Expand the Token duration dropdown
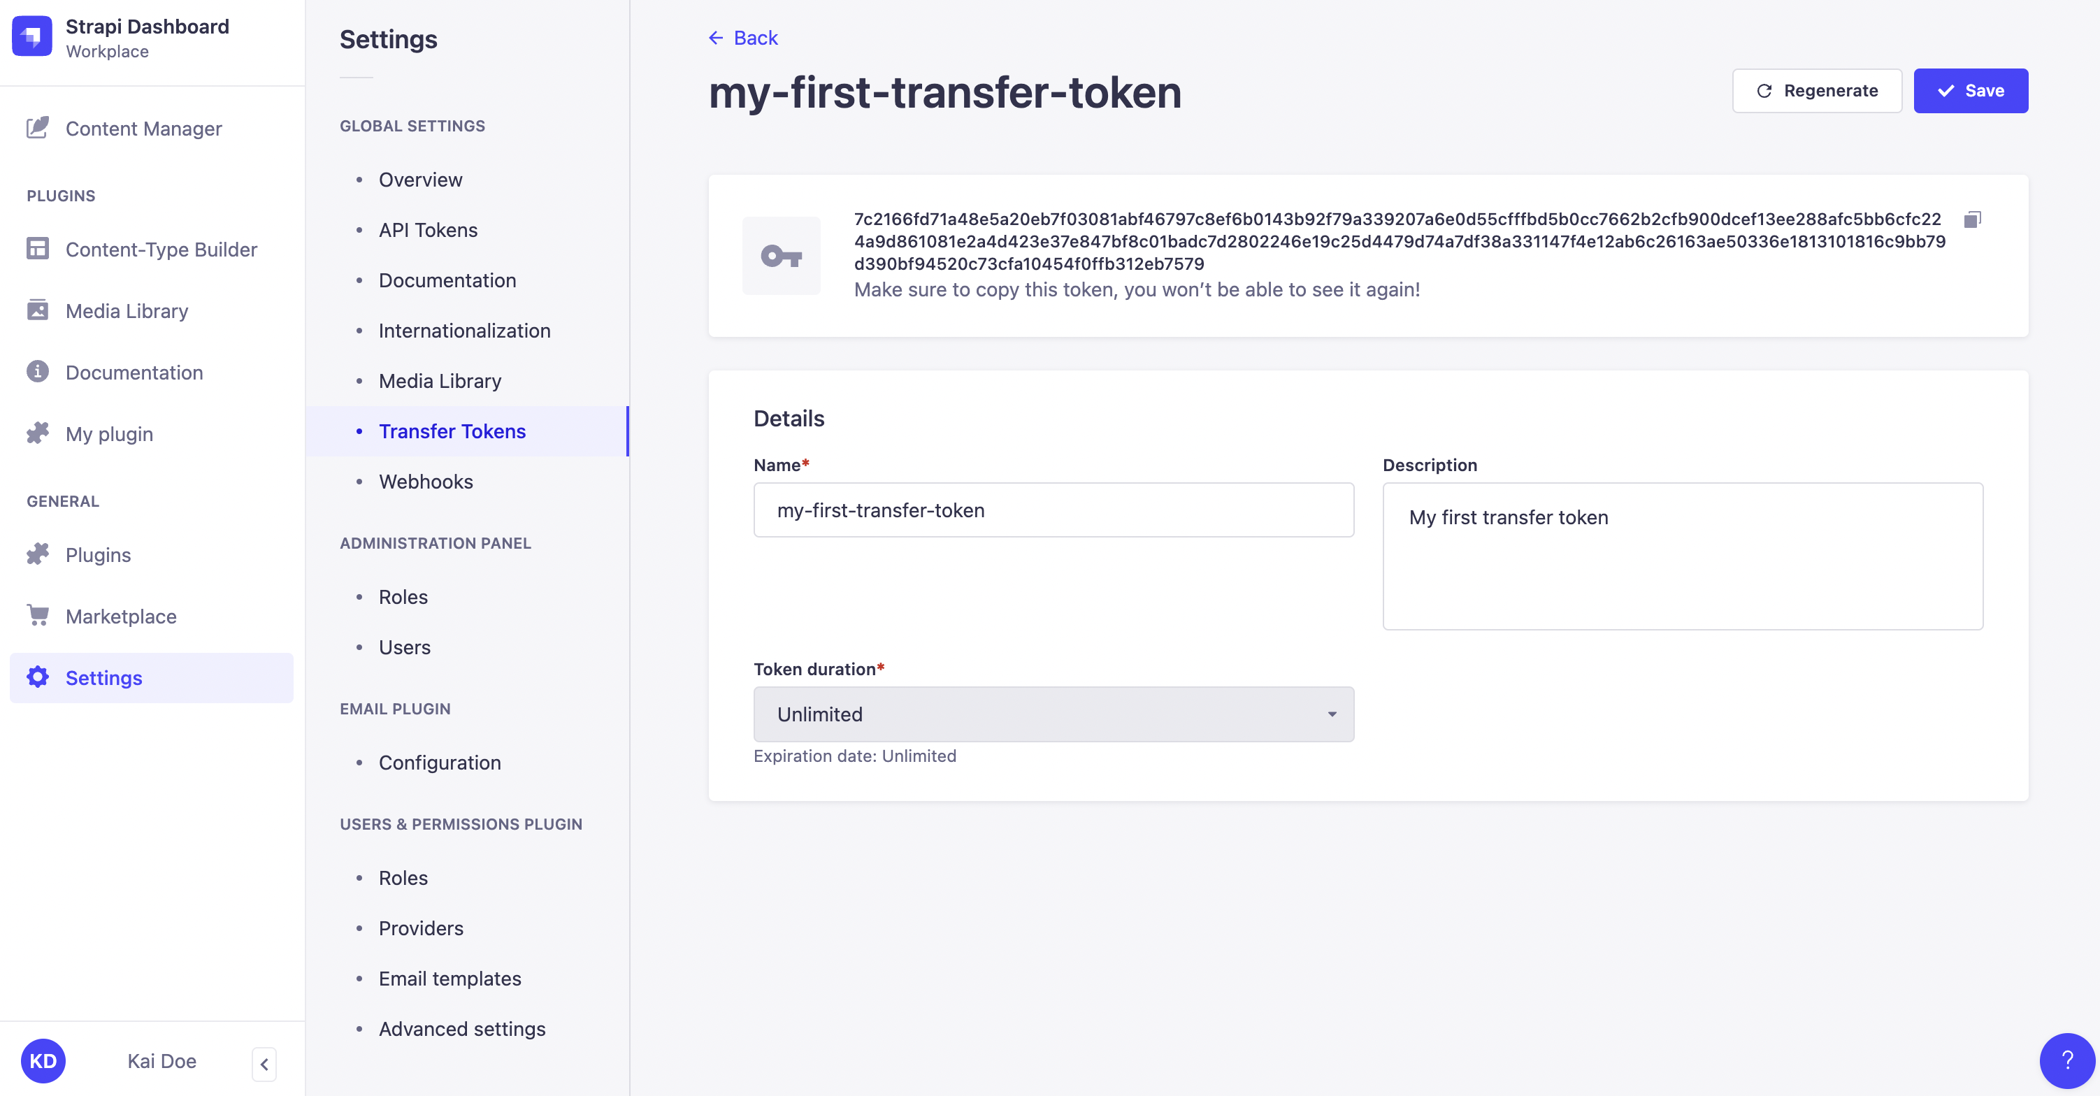This screenshot has height=1096, width=2100. coord(1053,714)
